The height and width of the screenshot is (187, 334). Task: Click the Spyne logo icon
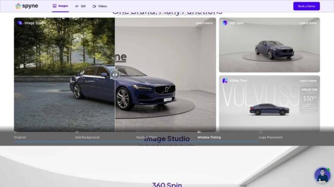coord(18,6)
